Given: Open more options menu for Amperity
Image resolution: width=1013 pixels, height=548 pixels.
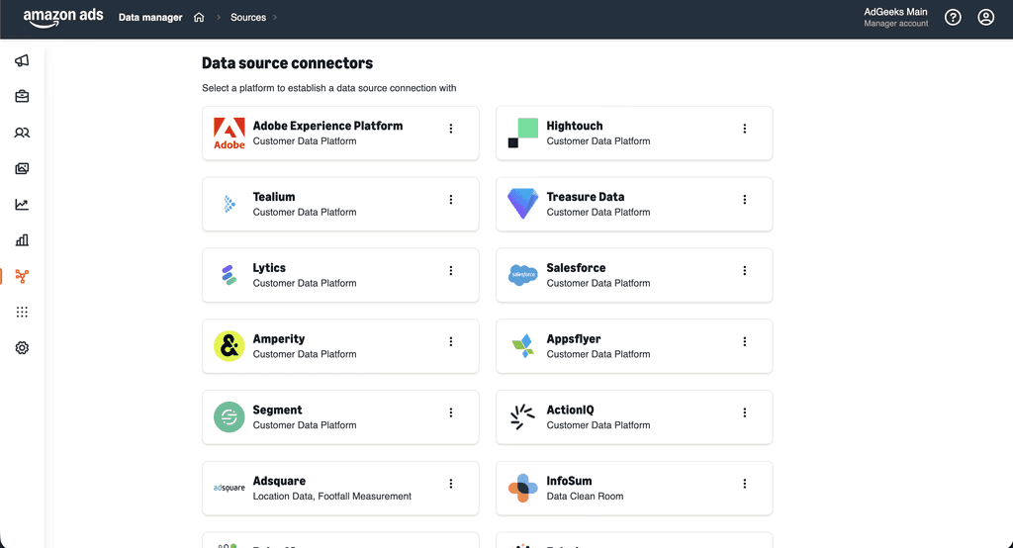Looking at the screenshot, I should [x=451, y=342].
